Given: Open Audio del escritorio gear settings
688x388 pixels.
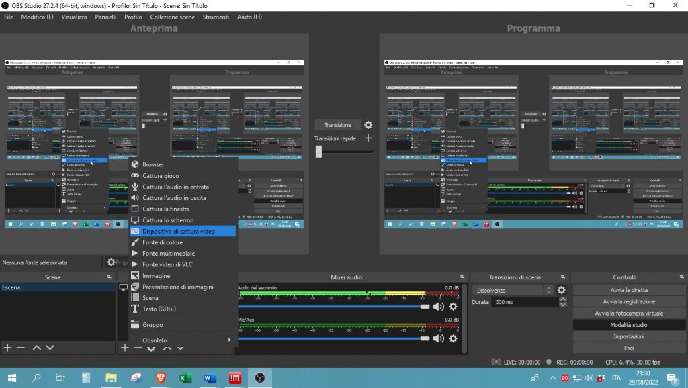Looking at the screenshot, I should (x=453, y=307).
